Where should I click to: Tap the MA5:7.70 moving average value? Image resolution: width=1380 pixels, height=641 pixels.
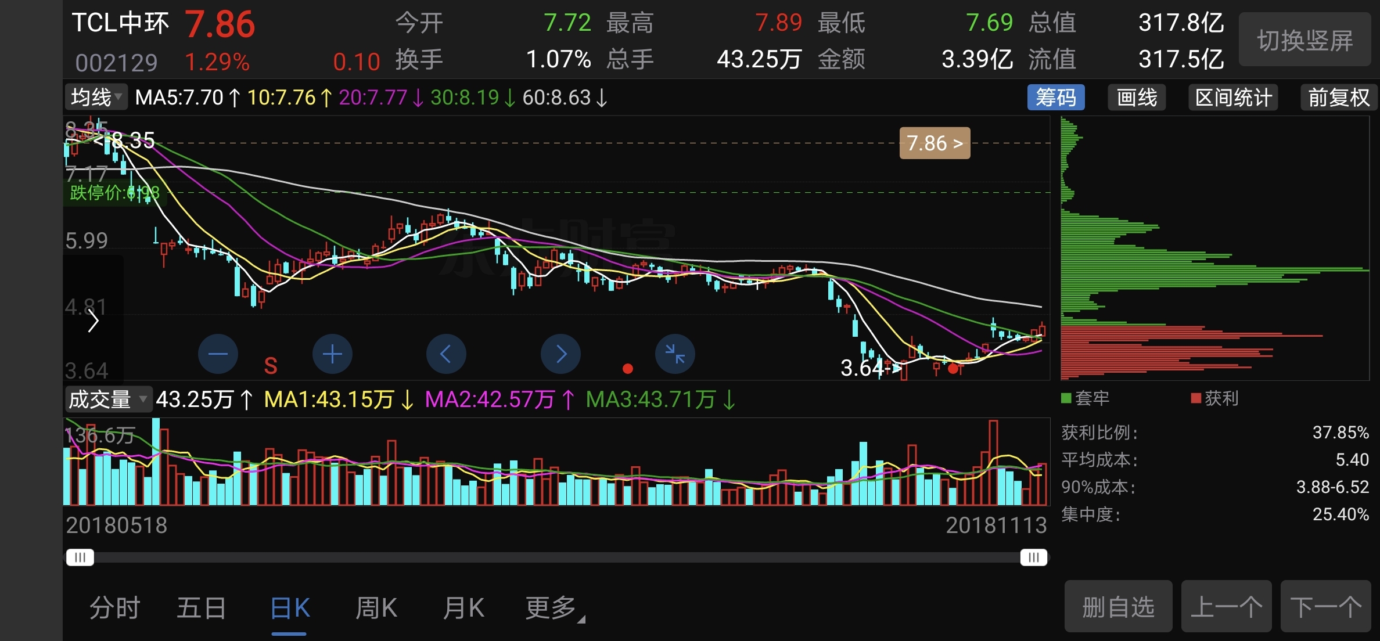tap(179, 98)
